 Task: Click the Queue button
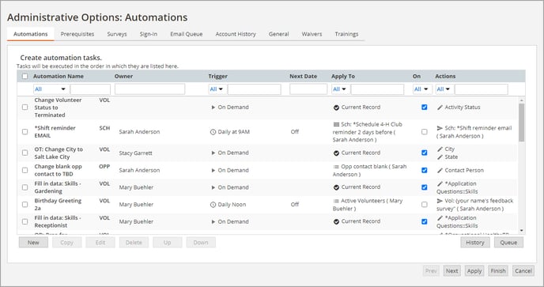click(x=508, y=243)
